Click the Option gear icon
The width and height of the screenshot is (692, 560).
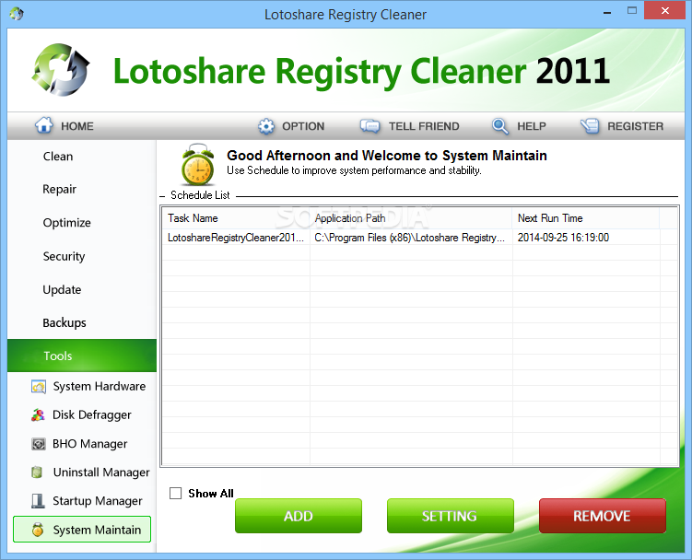point(266,126)
